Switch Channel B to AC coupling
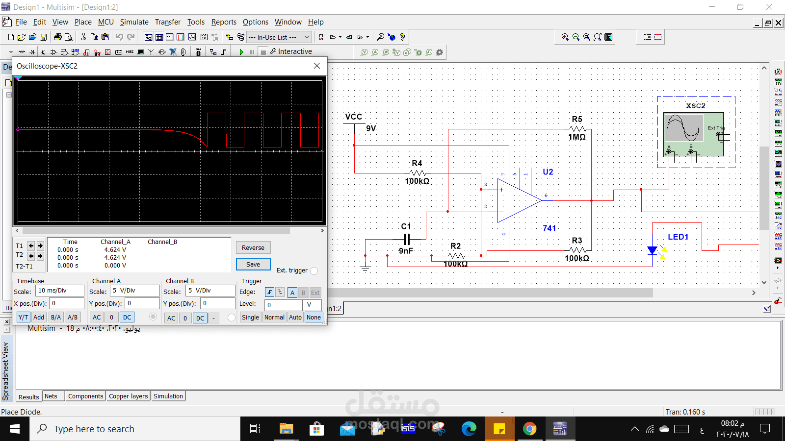This screenshot has width=785, height=441. tap(171, 318)
